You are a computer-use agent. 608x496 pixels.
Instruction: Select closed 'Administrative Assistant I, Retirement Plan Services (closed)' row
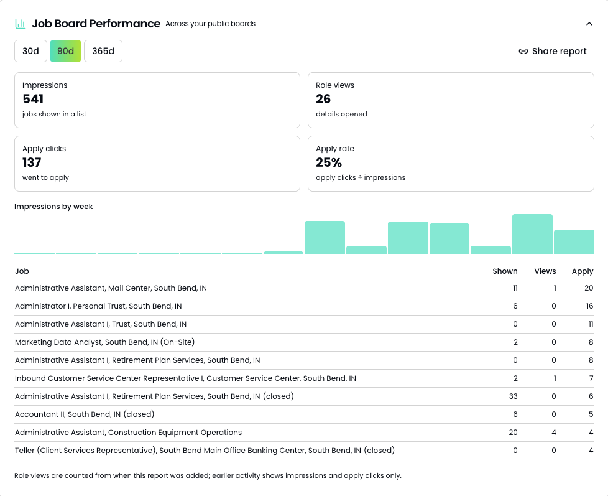[x=304, y=396]
